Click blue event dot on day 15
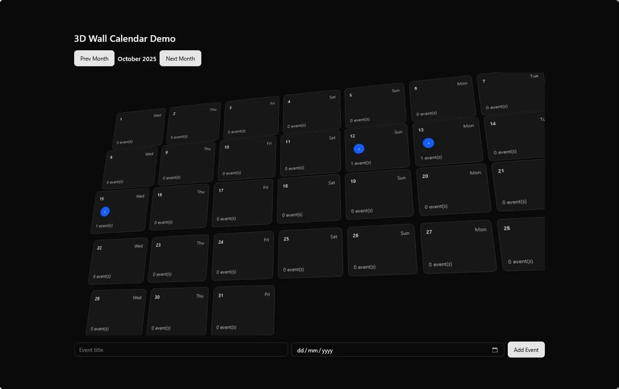Image resolution: width=619 pixels, height=389 pixels. coord(105,212)
